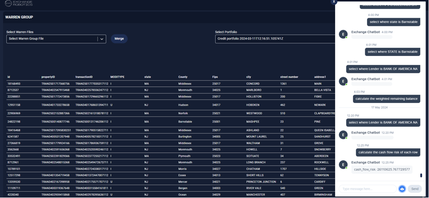Viewport: 429px width, 198px height.
Task: Click the Exchange Robotics logo
Action: coord(19,4)
